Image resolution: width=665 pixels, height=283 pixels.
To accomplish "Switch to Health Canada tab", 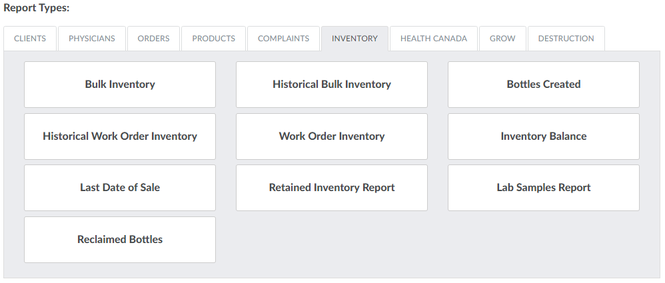I will click(433, 39).
